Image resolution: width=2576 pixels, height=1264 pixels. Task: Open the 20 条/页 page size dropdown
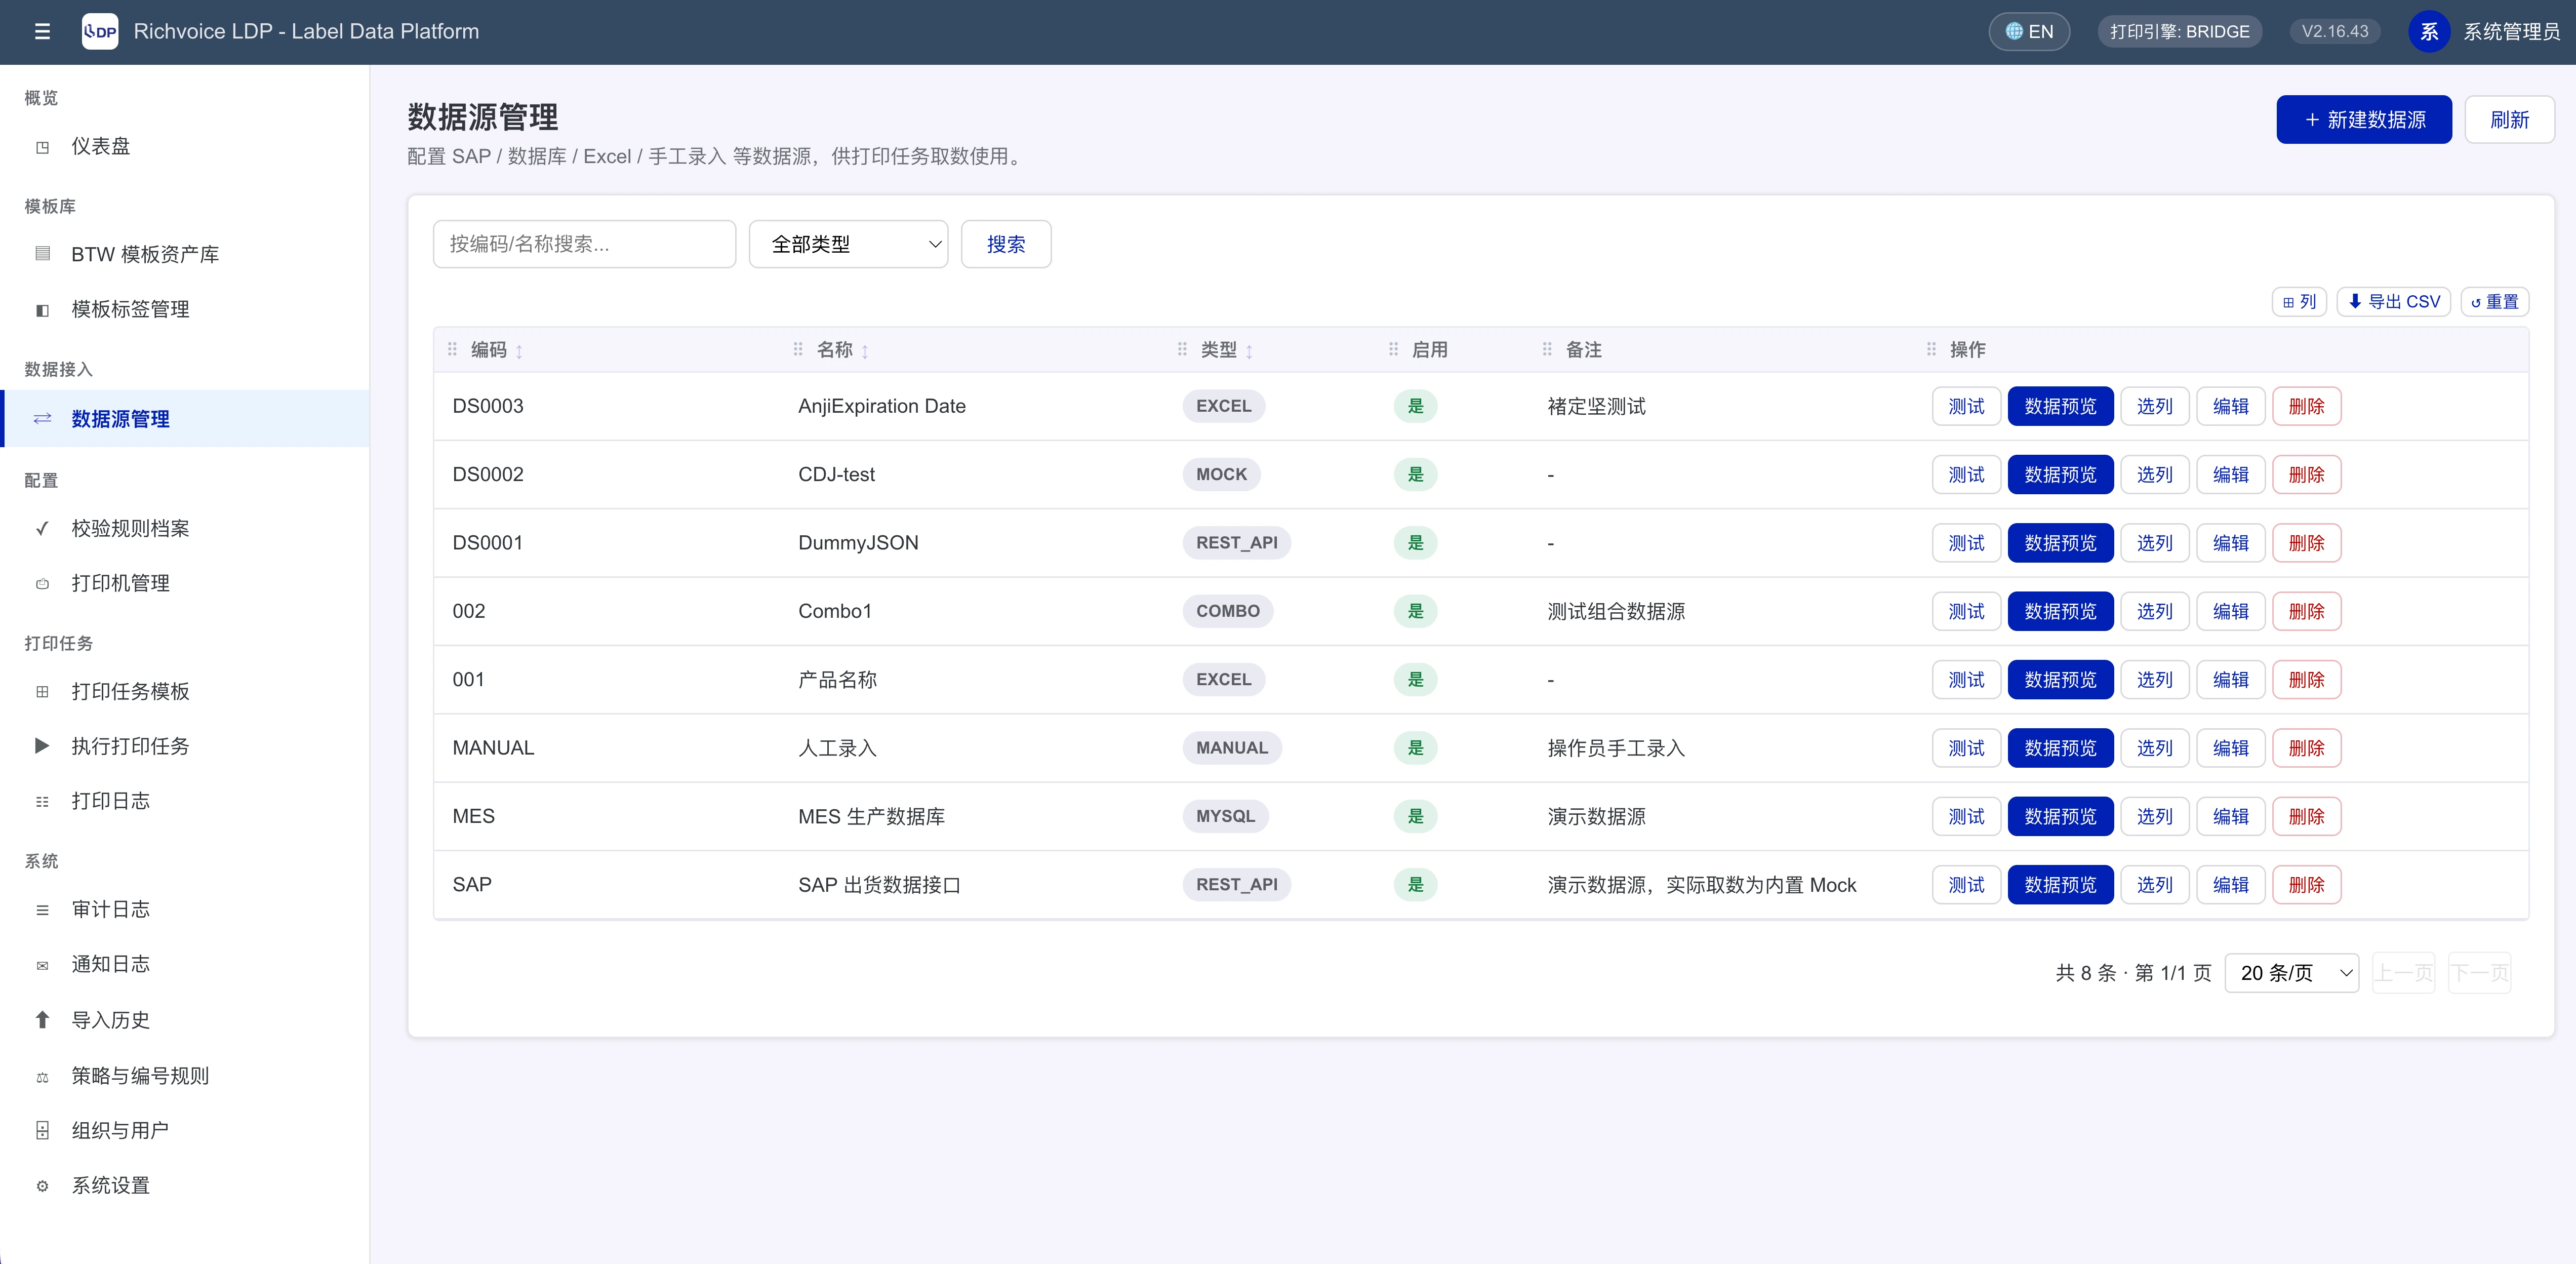tap(2291, 973)
